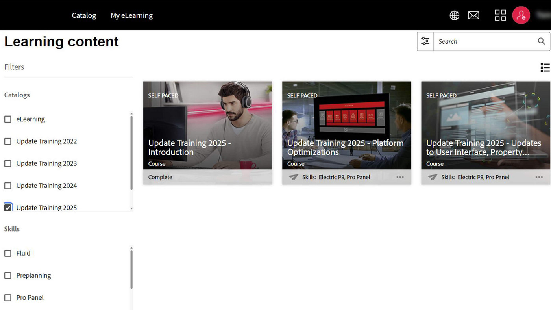The image size is (551, 310).
Task: Enable the eLearning catalog checkbox
Action: (8, 119)
